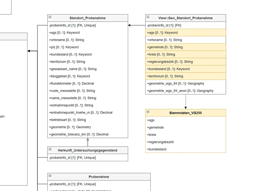
Task: Select '+ags' in Stammdaten_VG250
Action: click(185, 120)
